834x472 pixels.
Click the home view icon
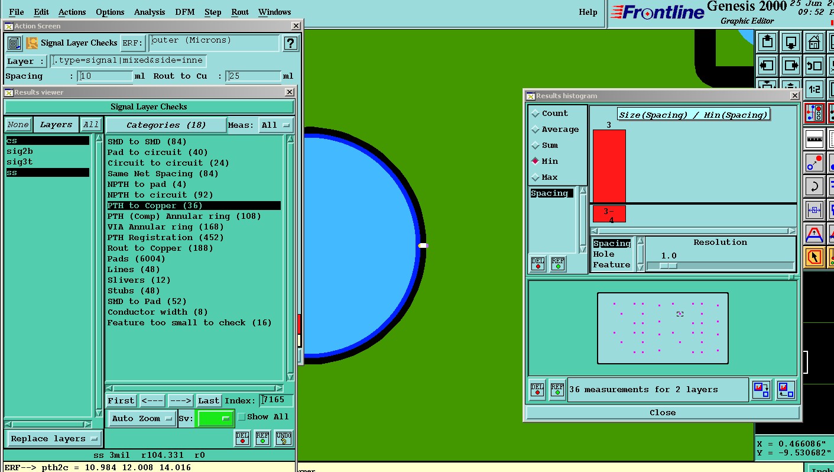814,42
